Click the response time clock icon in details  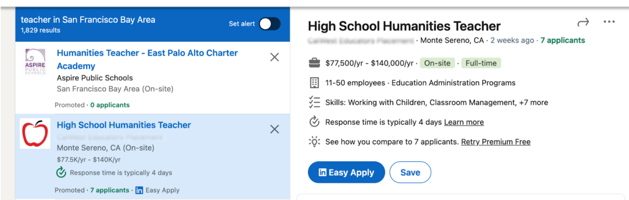(314, 122)
